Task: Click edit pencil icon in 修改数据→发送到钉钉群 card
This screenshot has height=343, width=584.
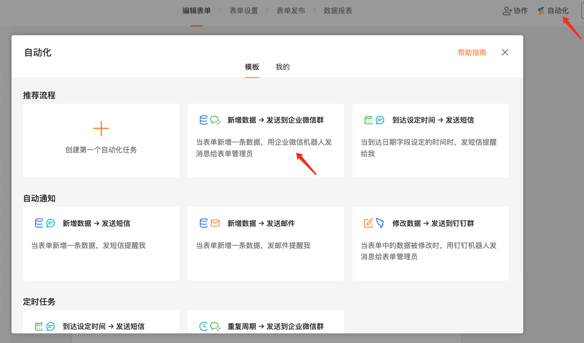Action: tap(368, 223)
